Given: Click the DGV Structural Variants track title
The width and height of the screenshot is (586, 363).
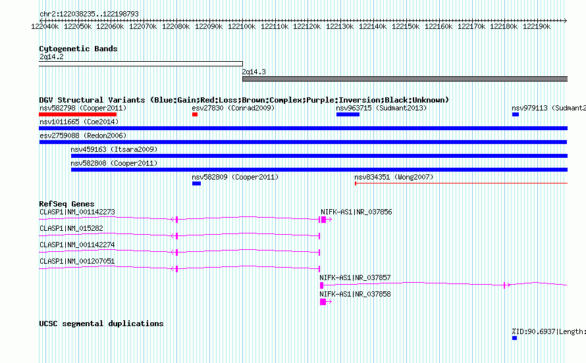Looking at the screenshot, I should pos(244,100).
